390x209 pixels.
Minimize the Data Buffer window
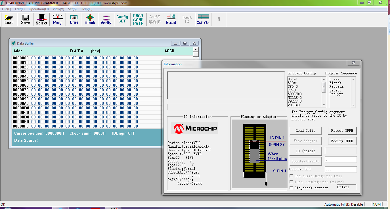tap(175, 43)
